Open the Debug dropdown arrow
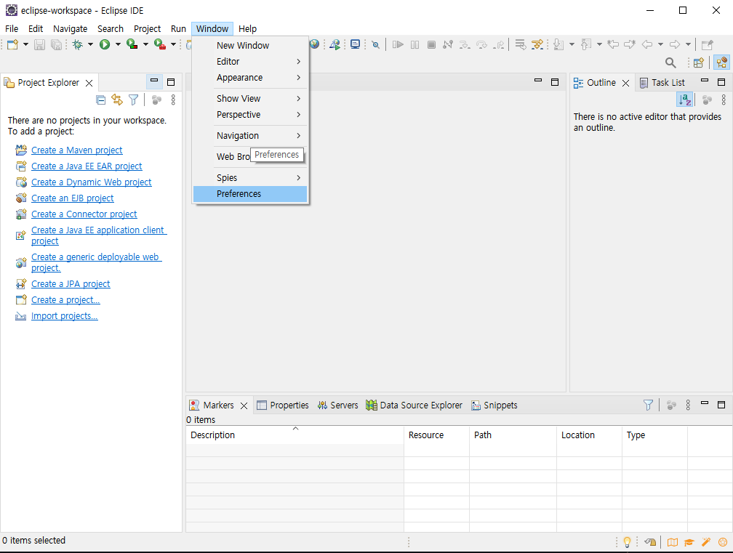The image size is (733, 553). click(90, 44)
